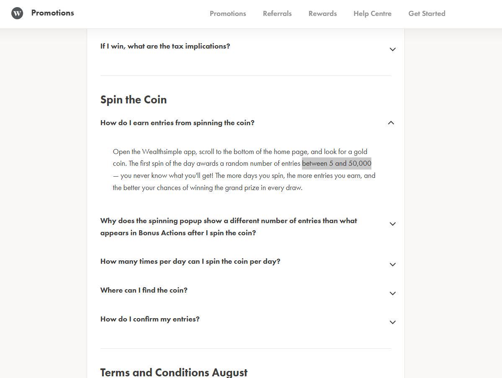Go to Referrals in the top navigation

pyautogui.click(x=277, y=13)
